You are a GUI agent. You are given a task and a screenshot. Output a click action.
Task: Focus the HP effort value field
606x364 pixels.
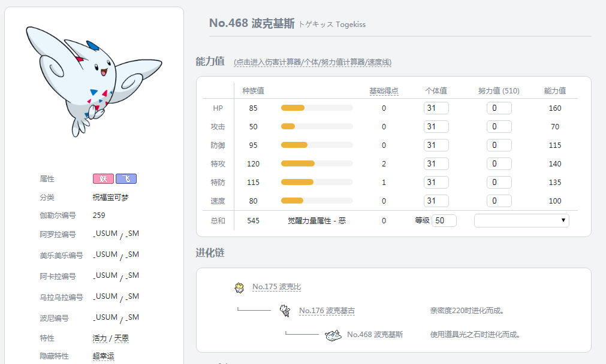pos(499,108)
